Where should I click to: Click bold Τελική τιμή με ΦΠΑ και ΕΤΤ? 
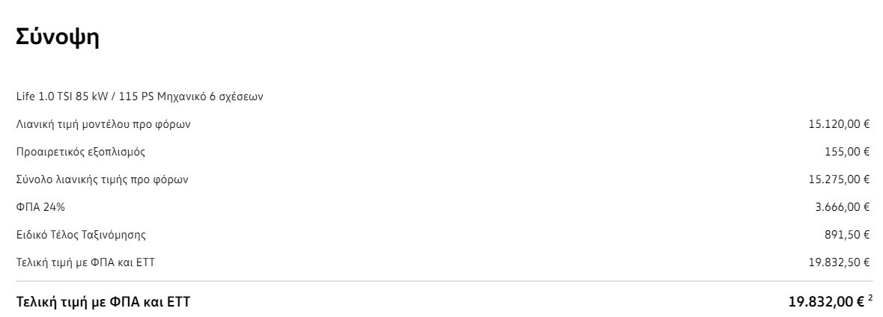click(x=103, y=302)
